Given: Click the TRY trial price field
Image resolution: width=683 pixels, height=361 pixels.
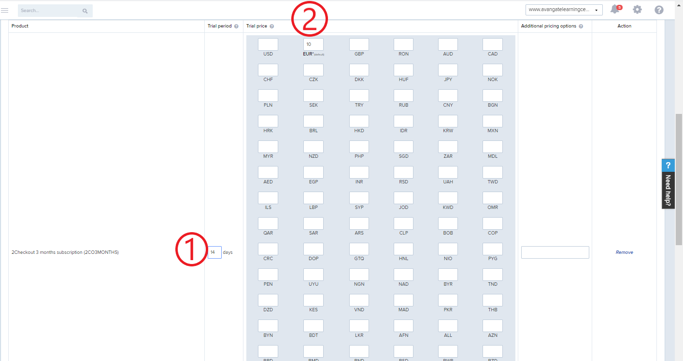Looking at the screenshot, I should pos(359,96).
